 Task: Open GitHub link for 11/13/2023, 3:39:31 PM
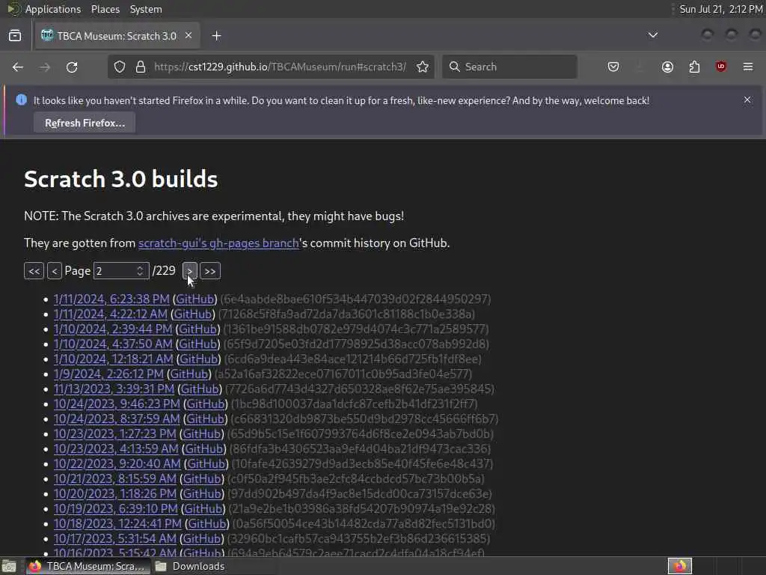199,389
